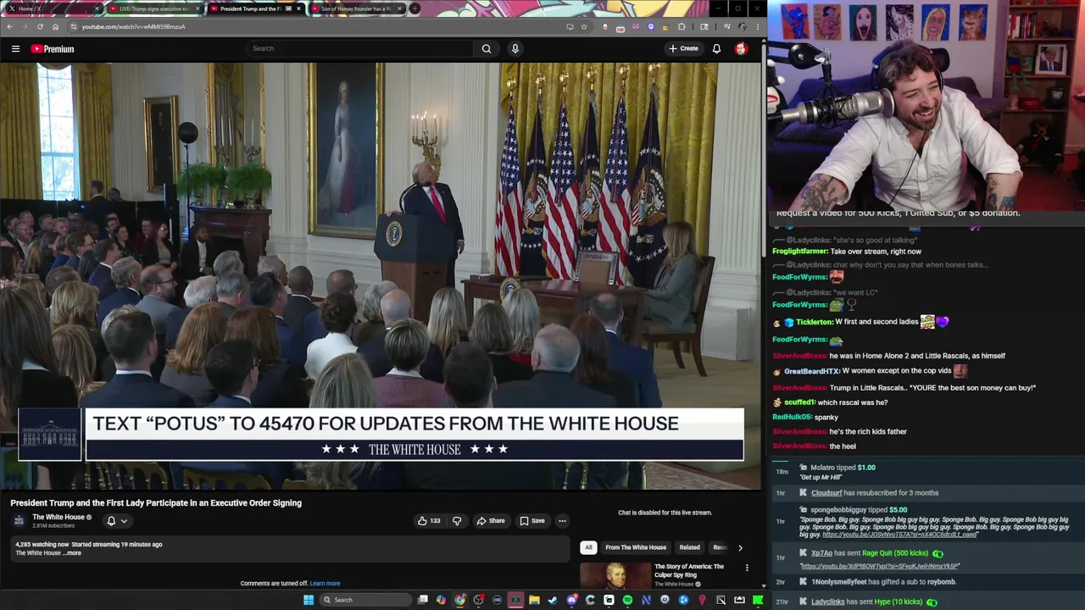The width and height of the screenshot is (1085, 610).
Task: Open Spotify from the taskbar
Action: pyautogui.click(x=627, y=600)
